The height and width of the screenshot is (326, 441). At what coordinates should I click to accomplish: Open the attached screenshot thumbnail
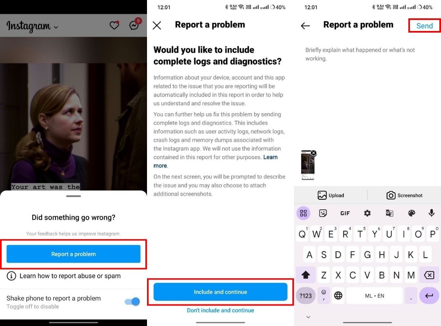(x=308, y=165)
